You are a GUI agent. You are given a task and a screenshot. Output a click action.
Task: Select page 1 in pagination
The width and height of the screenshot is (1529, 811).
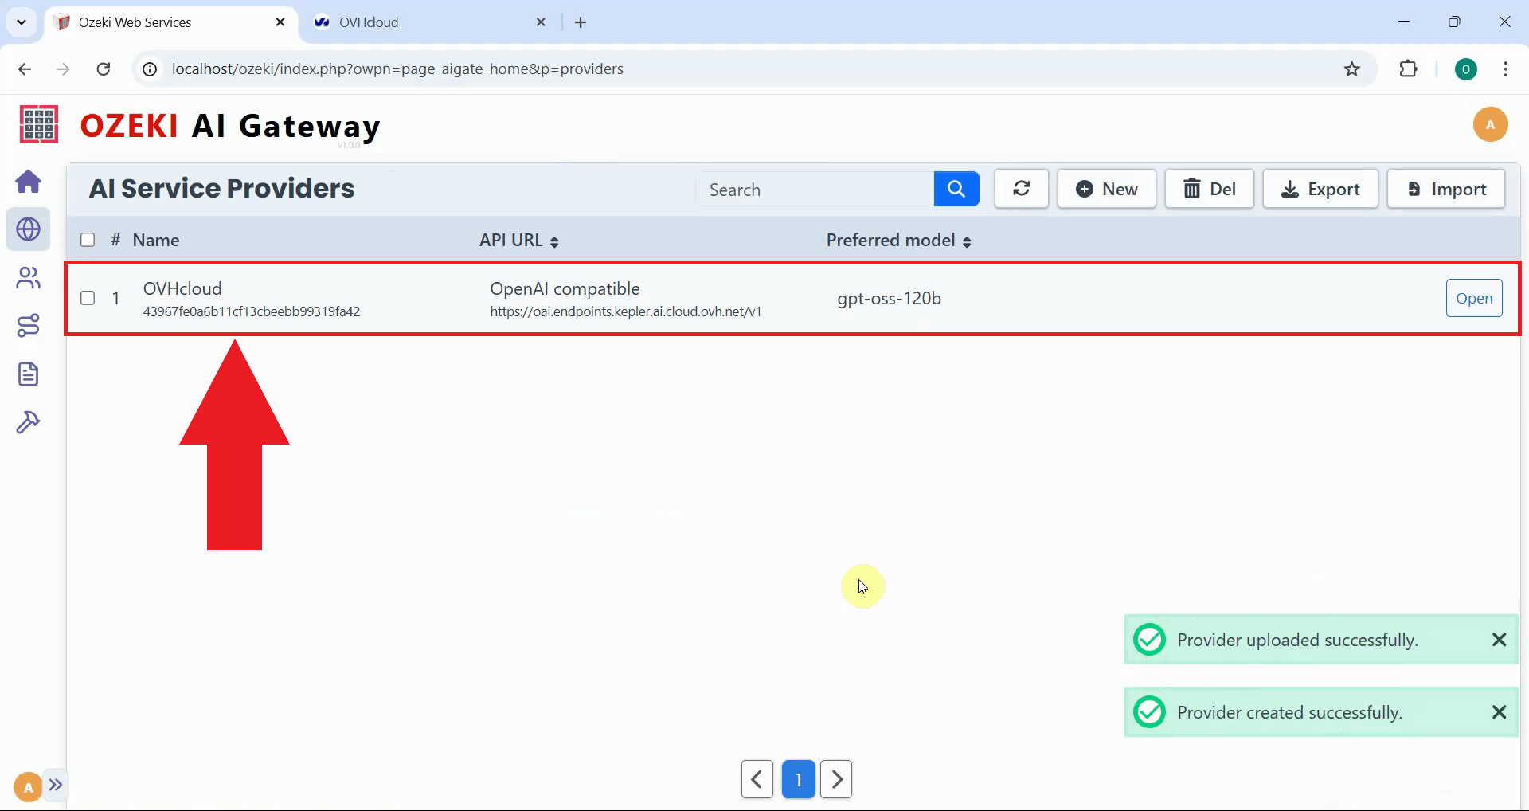pos(798,779)
